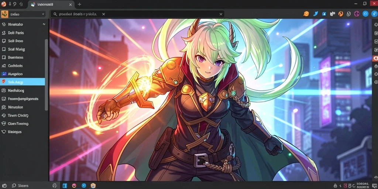Select the highlighted Soh Aengs sidebar item

coord(23,82)
